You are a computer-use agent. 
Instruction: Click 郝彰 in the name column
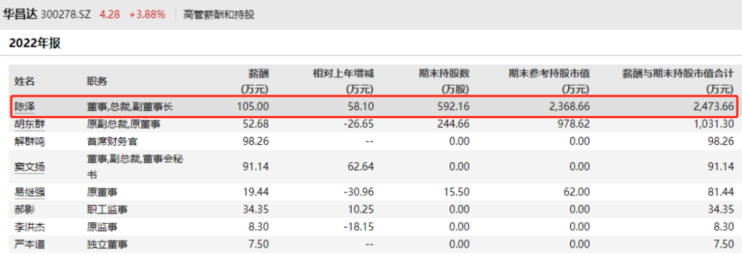click(x=23, y=209)
